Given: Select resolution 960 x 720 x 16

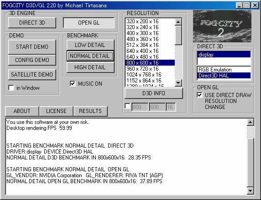Looking at the screenshot, I should [150, 69].
